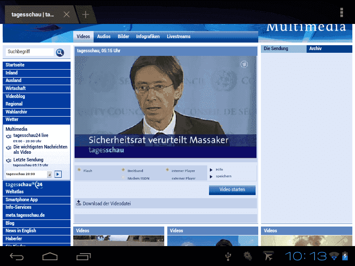Select the Die Sendung tab

[284, 49]
